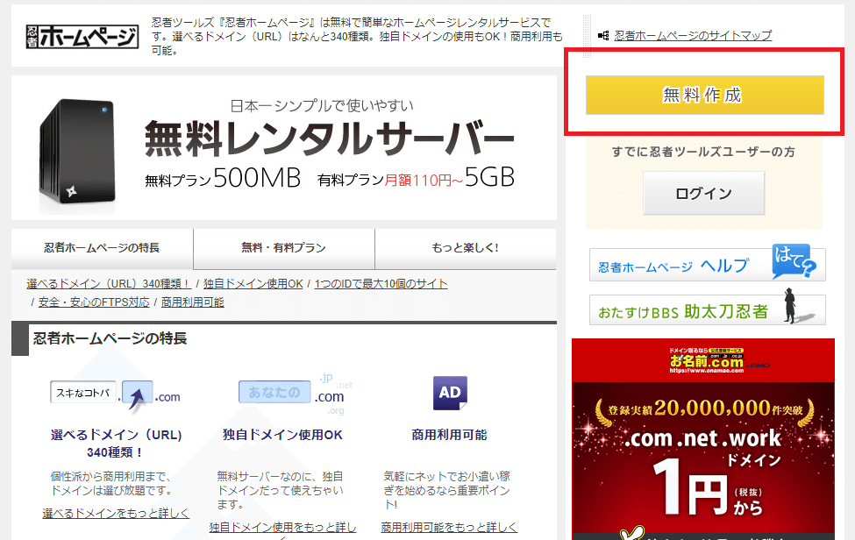Click the おたすけBBS 助太刀忍者 banner

coord(707,310)
